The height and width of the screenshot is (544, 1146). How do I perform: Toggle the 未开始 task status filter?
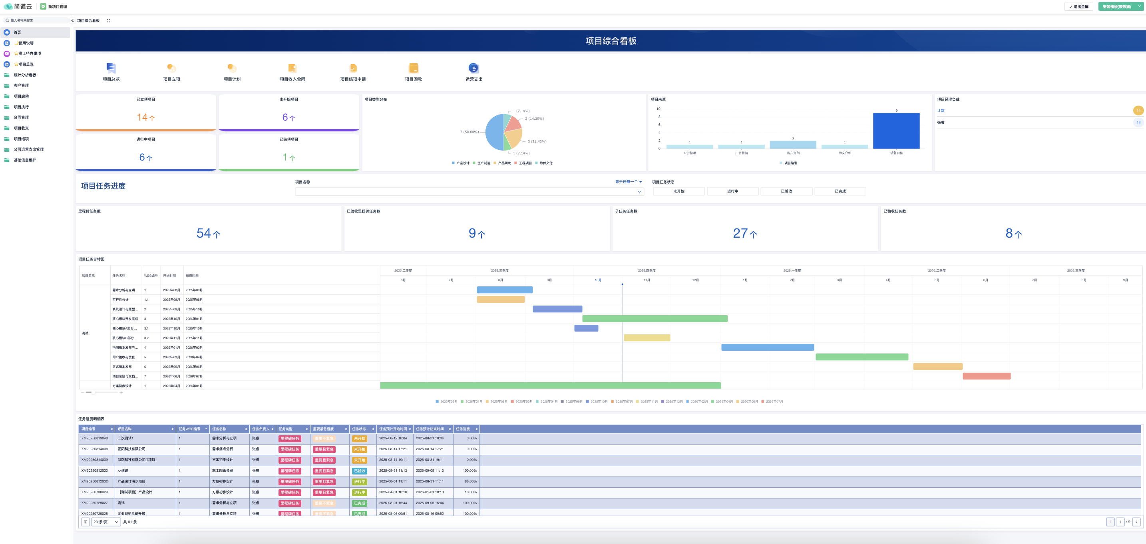coord(678,191)
